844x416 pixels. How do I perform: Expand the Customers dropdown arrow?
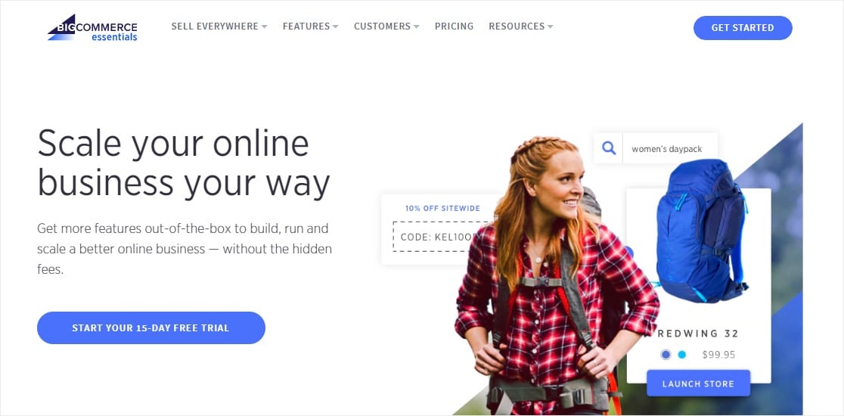tap(416, 26)
